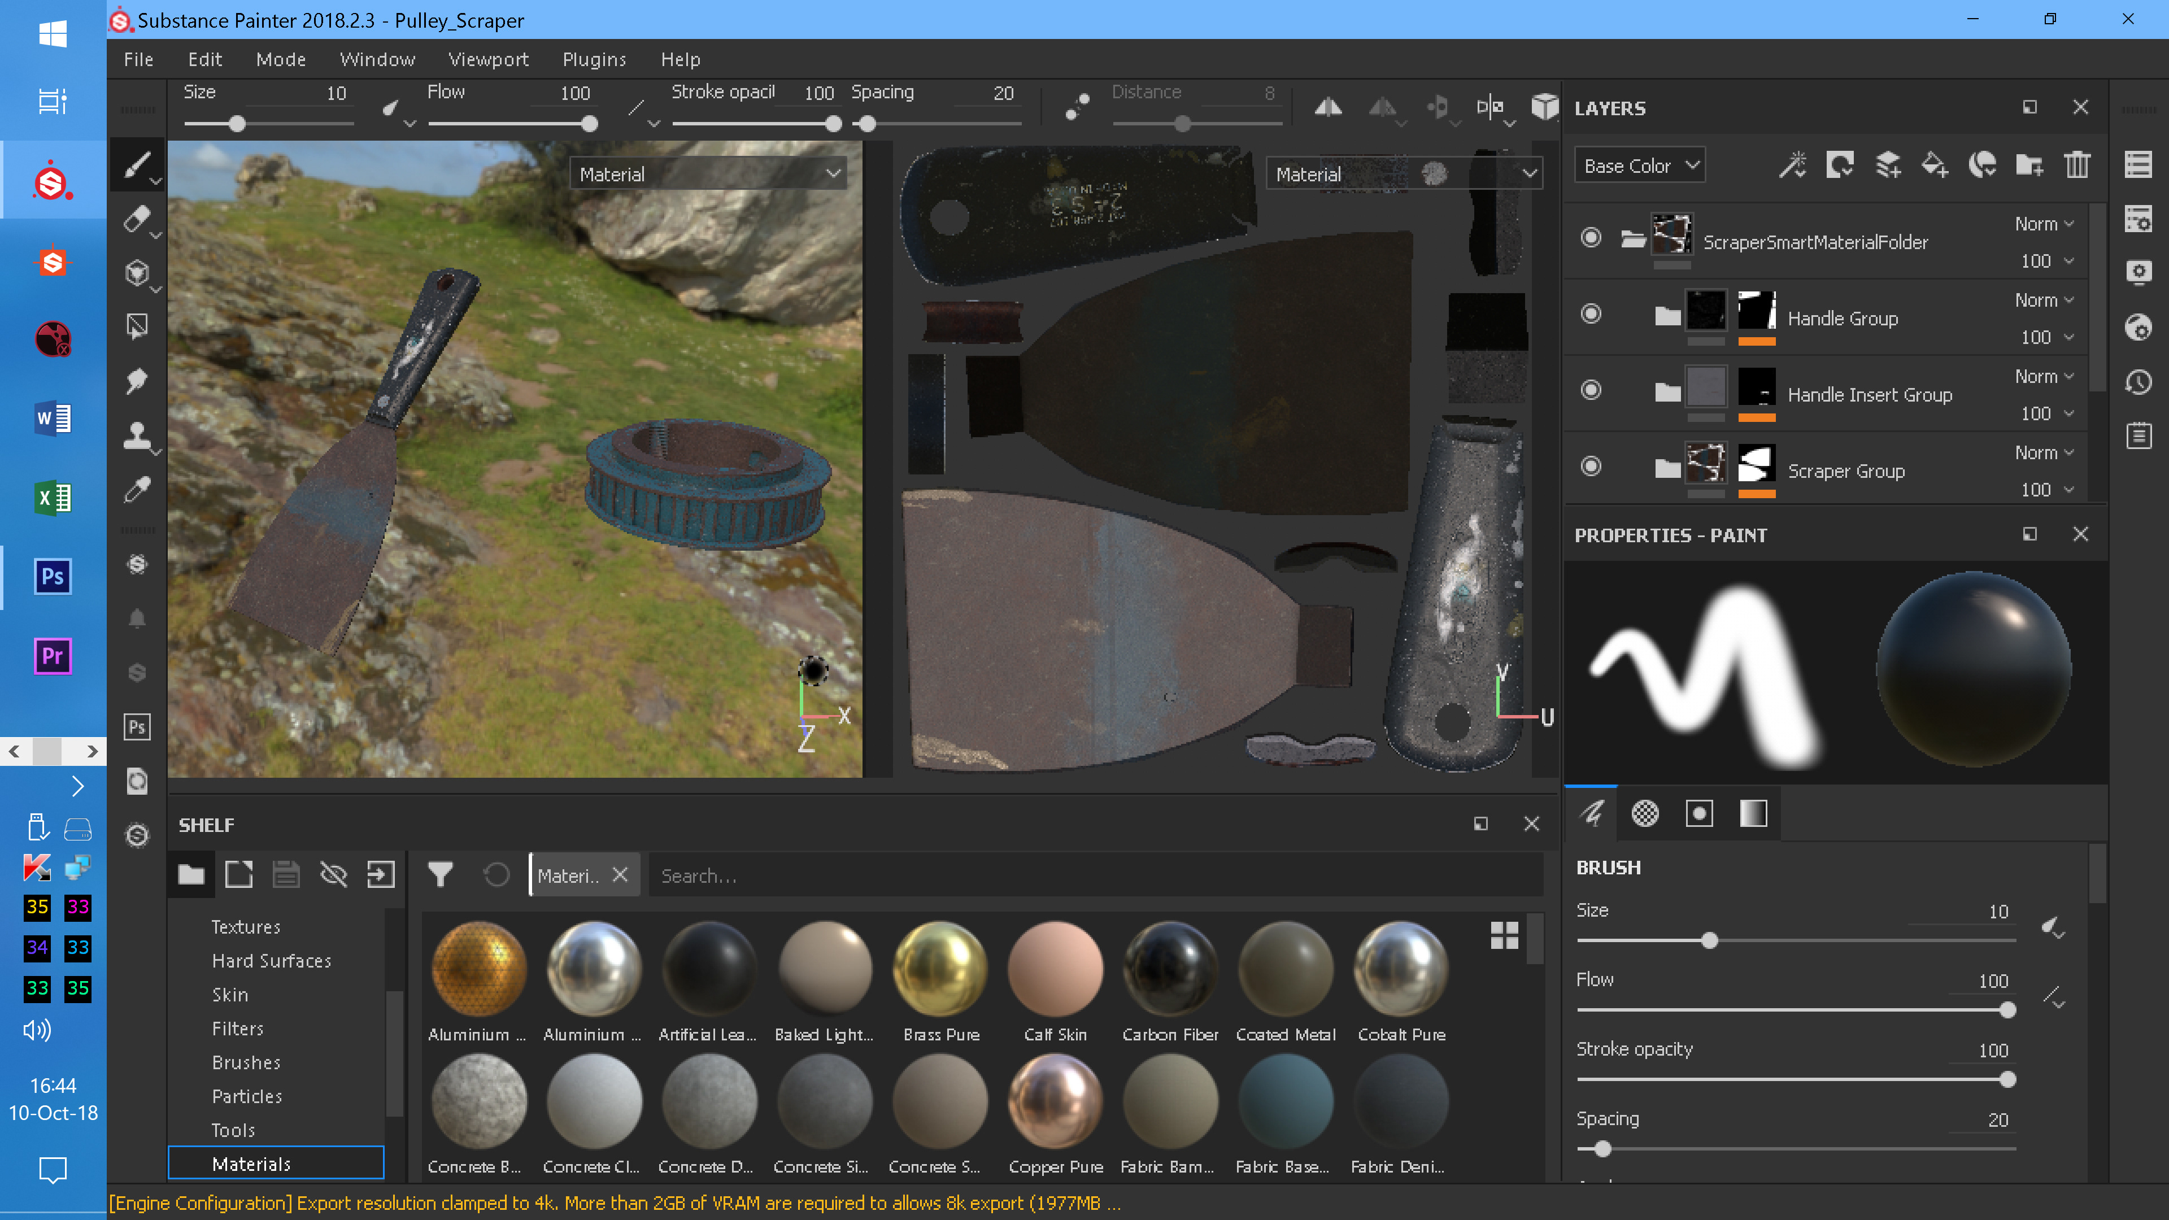
Task: Select Particles category in the shelf
Action: click(x=247, y=1096)
